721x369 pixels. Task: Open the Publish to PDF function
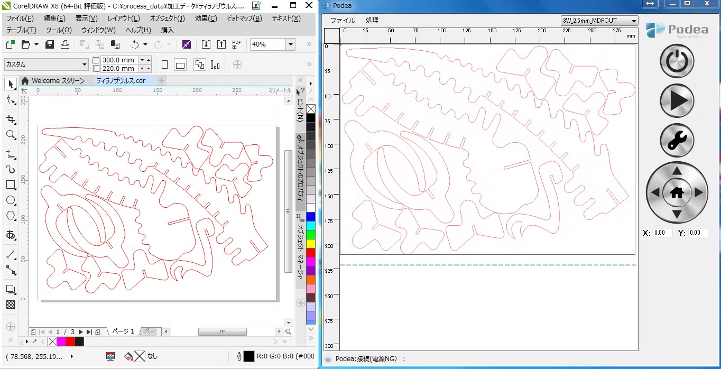tap(236, 44)
